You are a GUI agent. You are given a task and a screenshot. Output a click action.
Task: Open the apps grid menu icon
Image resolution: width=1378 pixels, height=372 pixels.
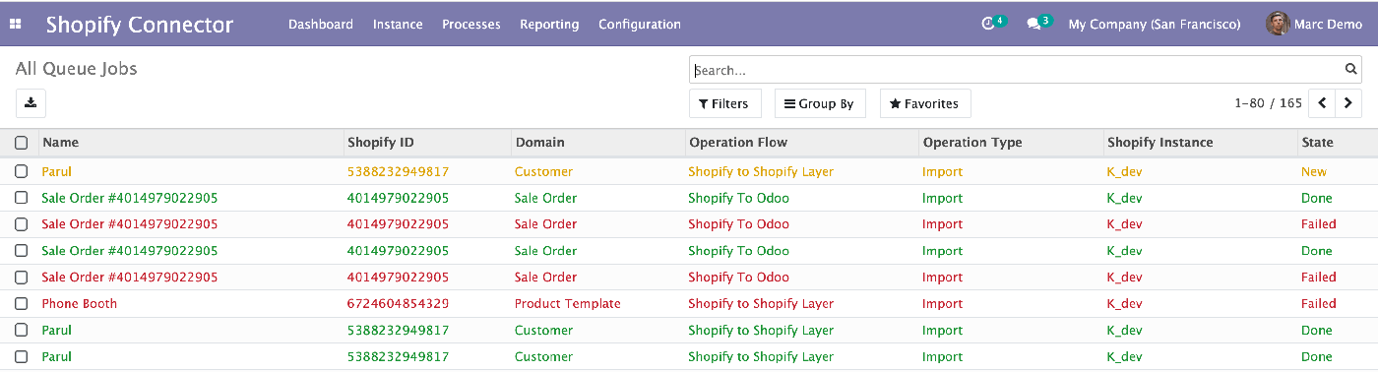(x=15, y=25)
